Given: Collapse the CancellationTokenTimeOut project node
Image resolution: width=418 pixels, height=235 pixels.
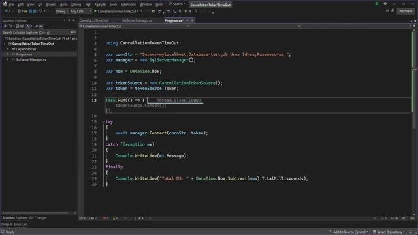Looking at the screenshot, I should coord(5,44).
